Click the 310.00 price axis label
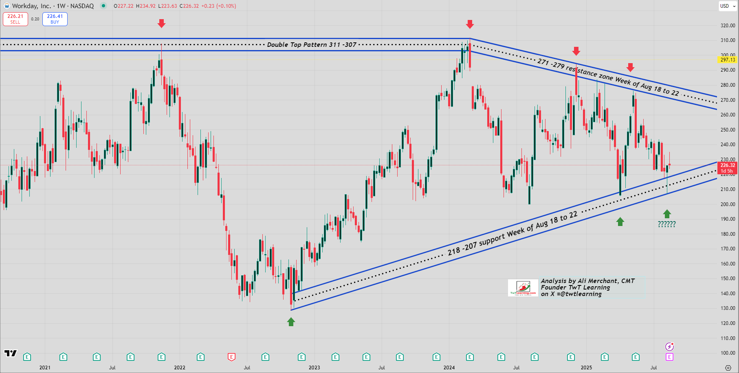 click(x=728, y=40)
